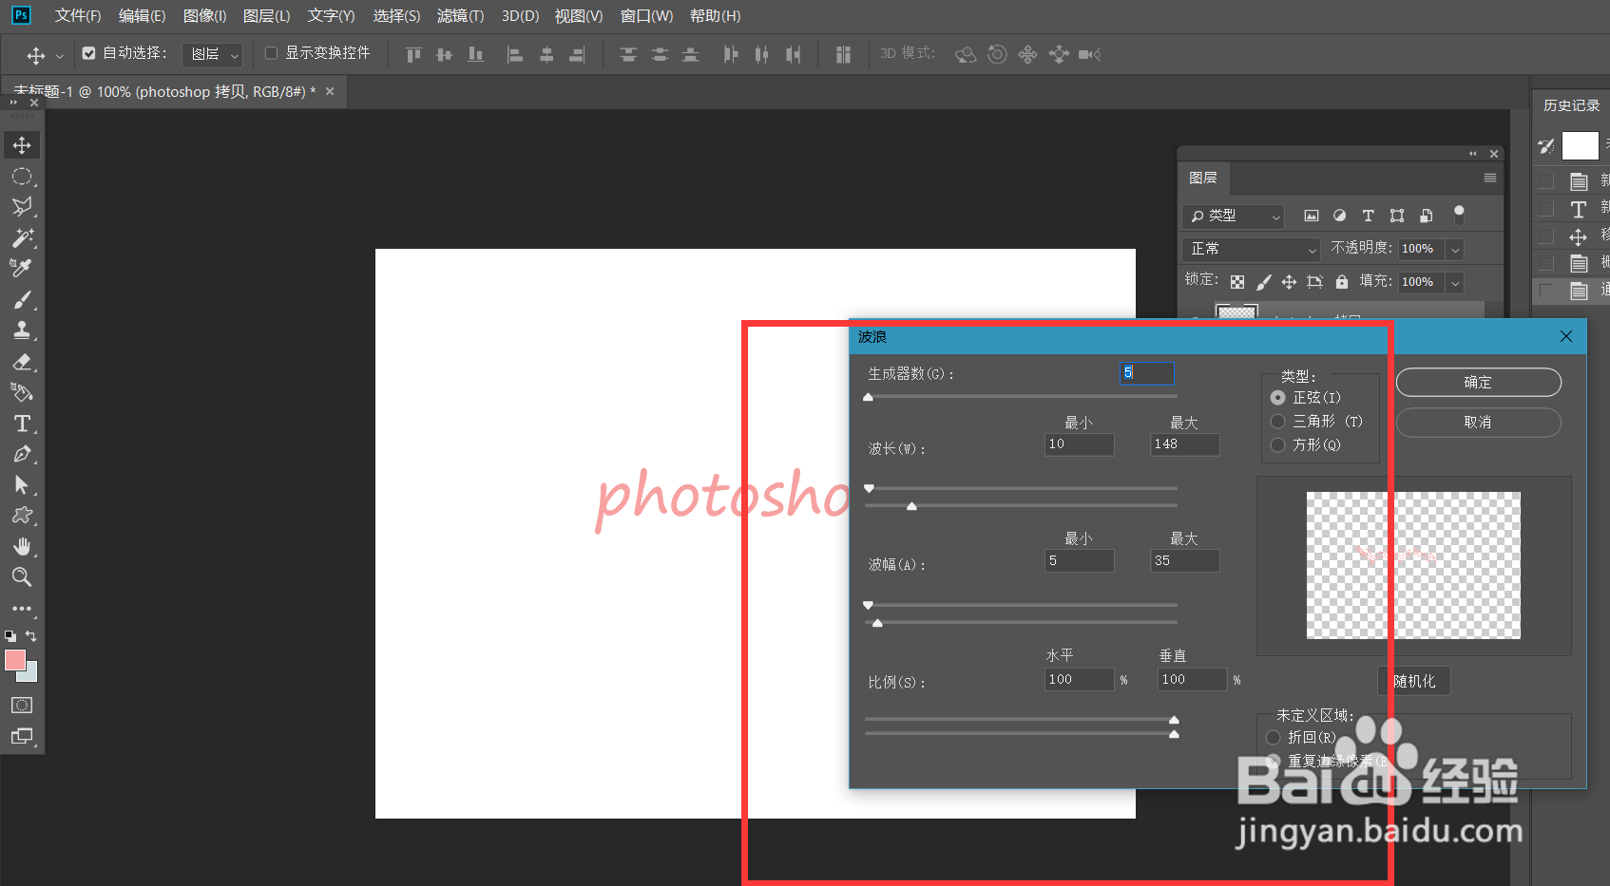Close the 未标题-1 document tab

pyautogui.click(x=330, y=92)
